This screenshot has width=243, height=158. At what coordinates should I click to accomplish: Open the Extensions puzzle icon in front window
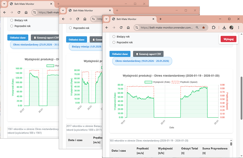click(214, 28)
